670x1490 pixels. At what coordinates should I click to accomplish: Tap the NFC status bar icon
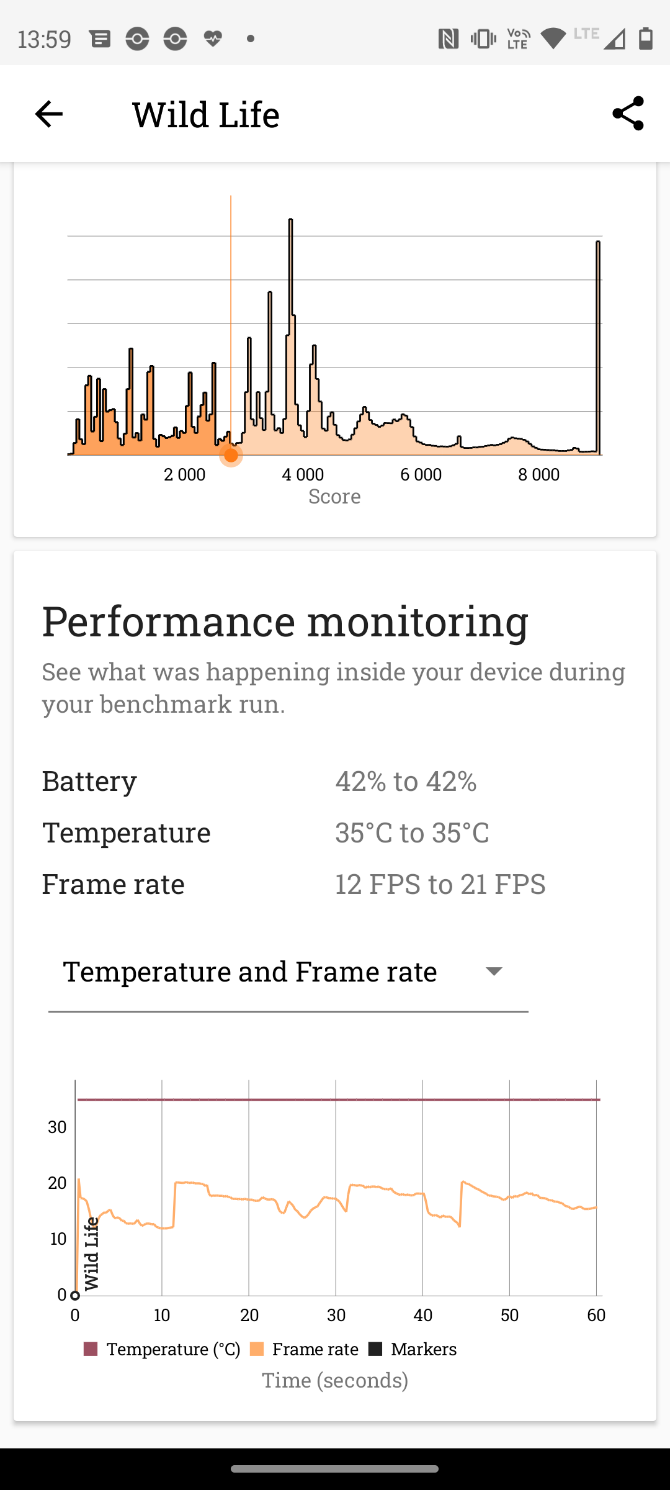pos(448,39)
